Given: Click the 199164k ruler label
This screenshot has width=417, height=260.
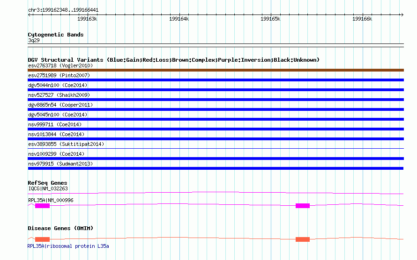Looking at the screenshot, I should pos(179,19).
